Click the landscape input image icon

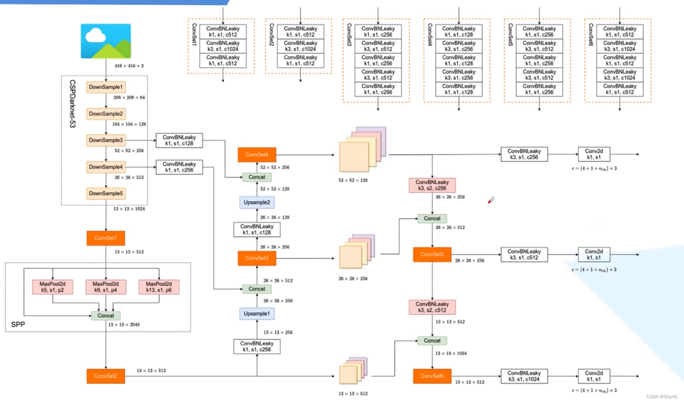coord(106,41)
